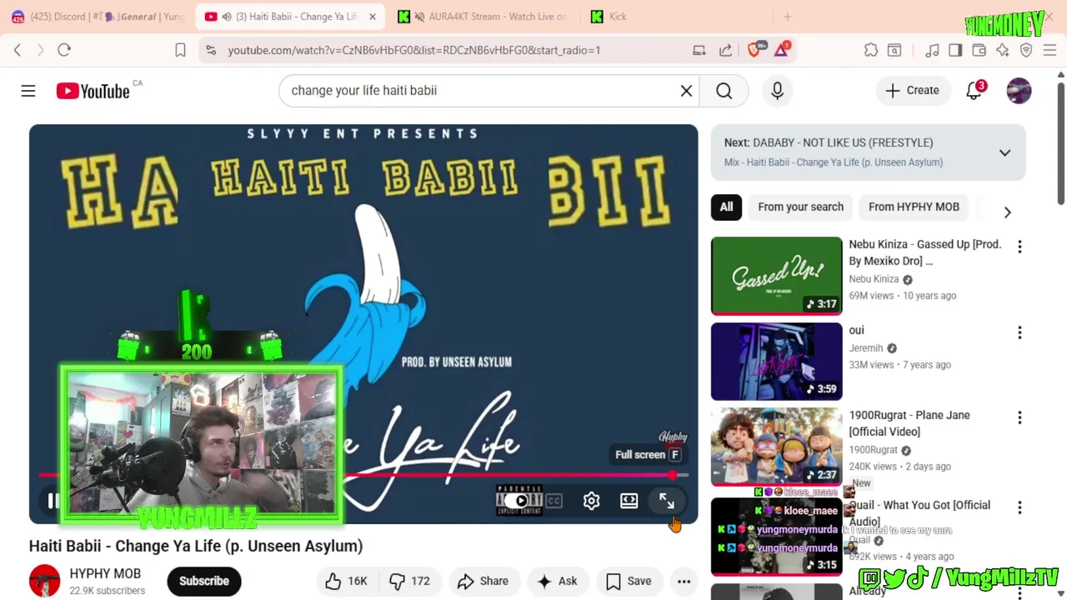
Task: Select the All filter chip
Action: point(726,207)
